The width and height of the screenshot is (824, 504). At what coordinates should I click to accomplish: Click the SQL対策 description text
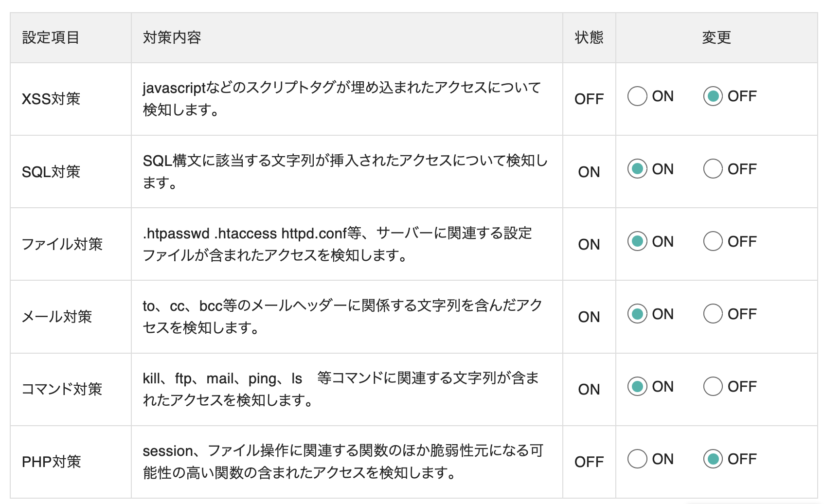point(345,171)
